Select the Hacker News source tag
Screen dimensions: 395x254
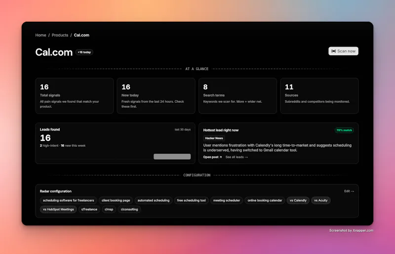click(214, 138)
